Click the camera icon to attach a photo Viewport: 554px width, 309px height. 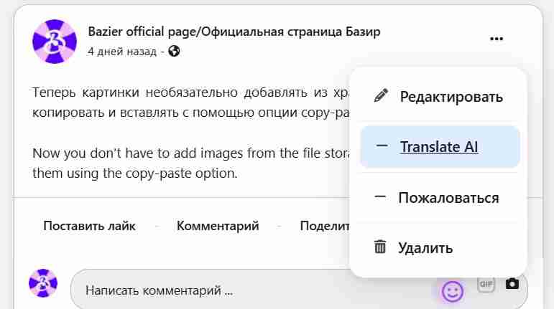pos(512,284)
